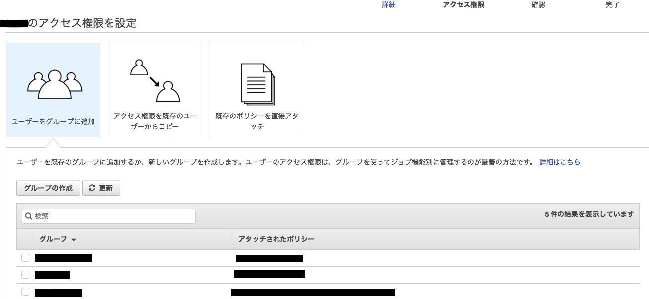This screenshot has height=299, width=649.
Task: Select the アクセス権限を既存のユーザーからコピー option icon
Action: (x=155, y=89)
